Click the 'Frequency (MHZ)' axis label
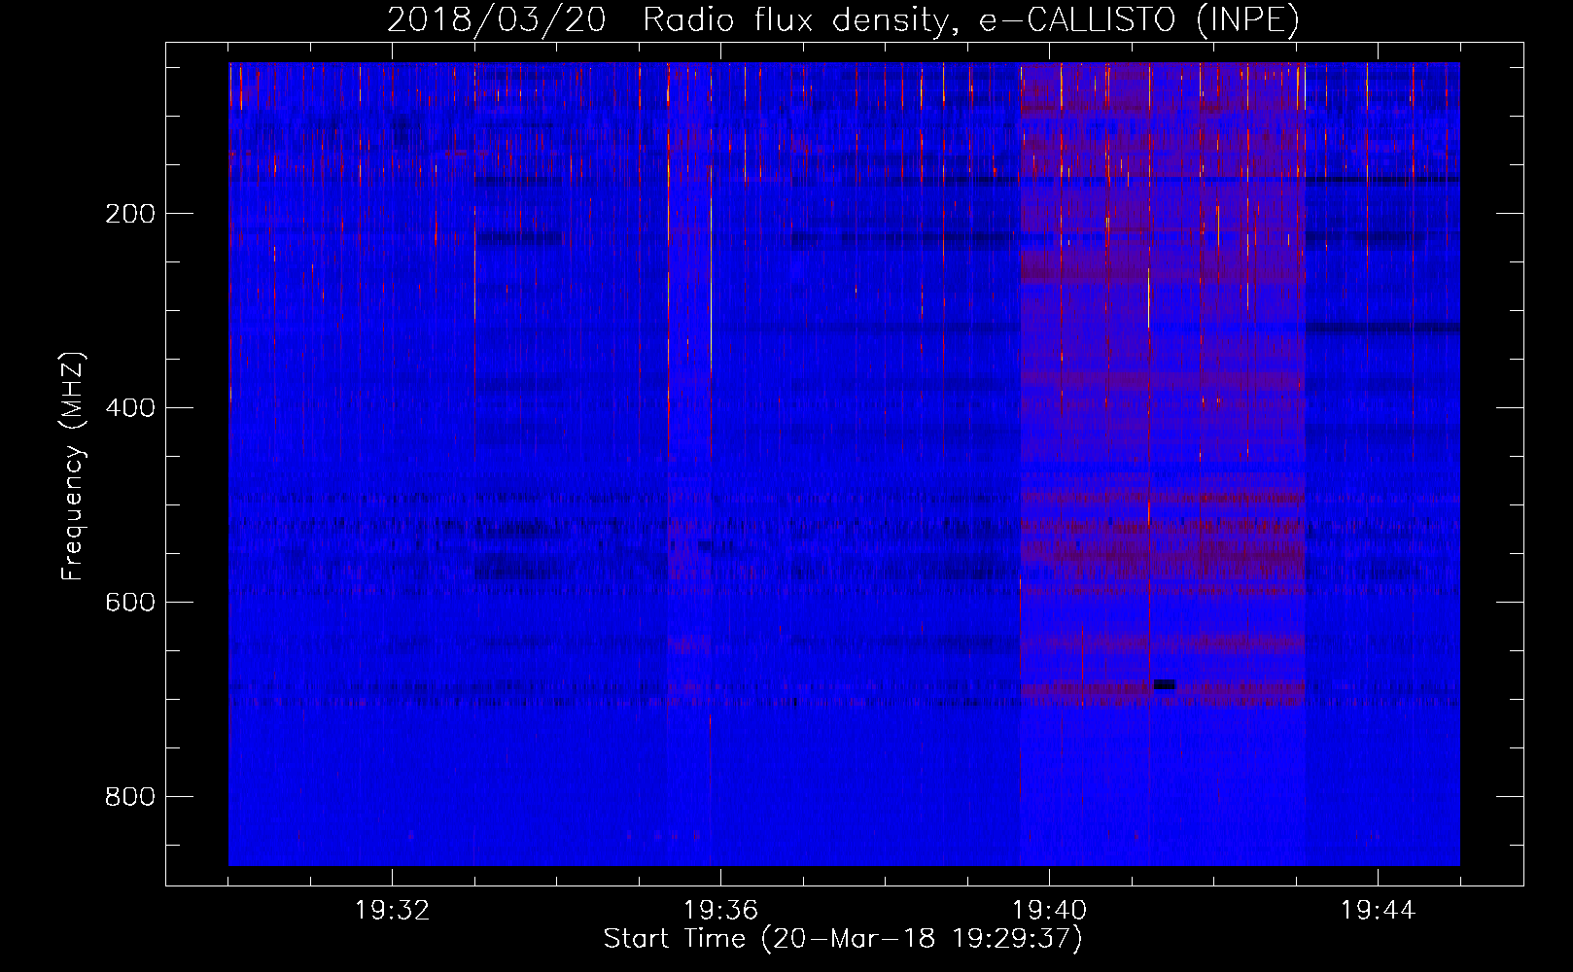 [x=73, y=467]
